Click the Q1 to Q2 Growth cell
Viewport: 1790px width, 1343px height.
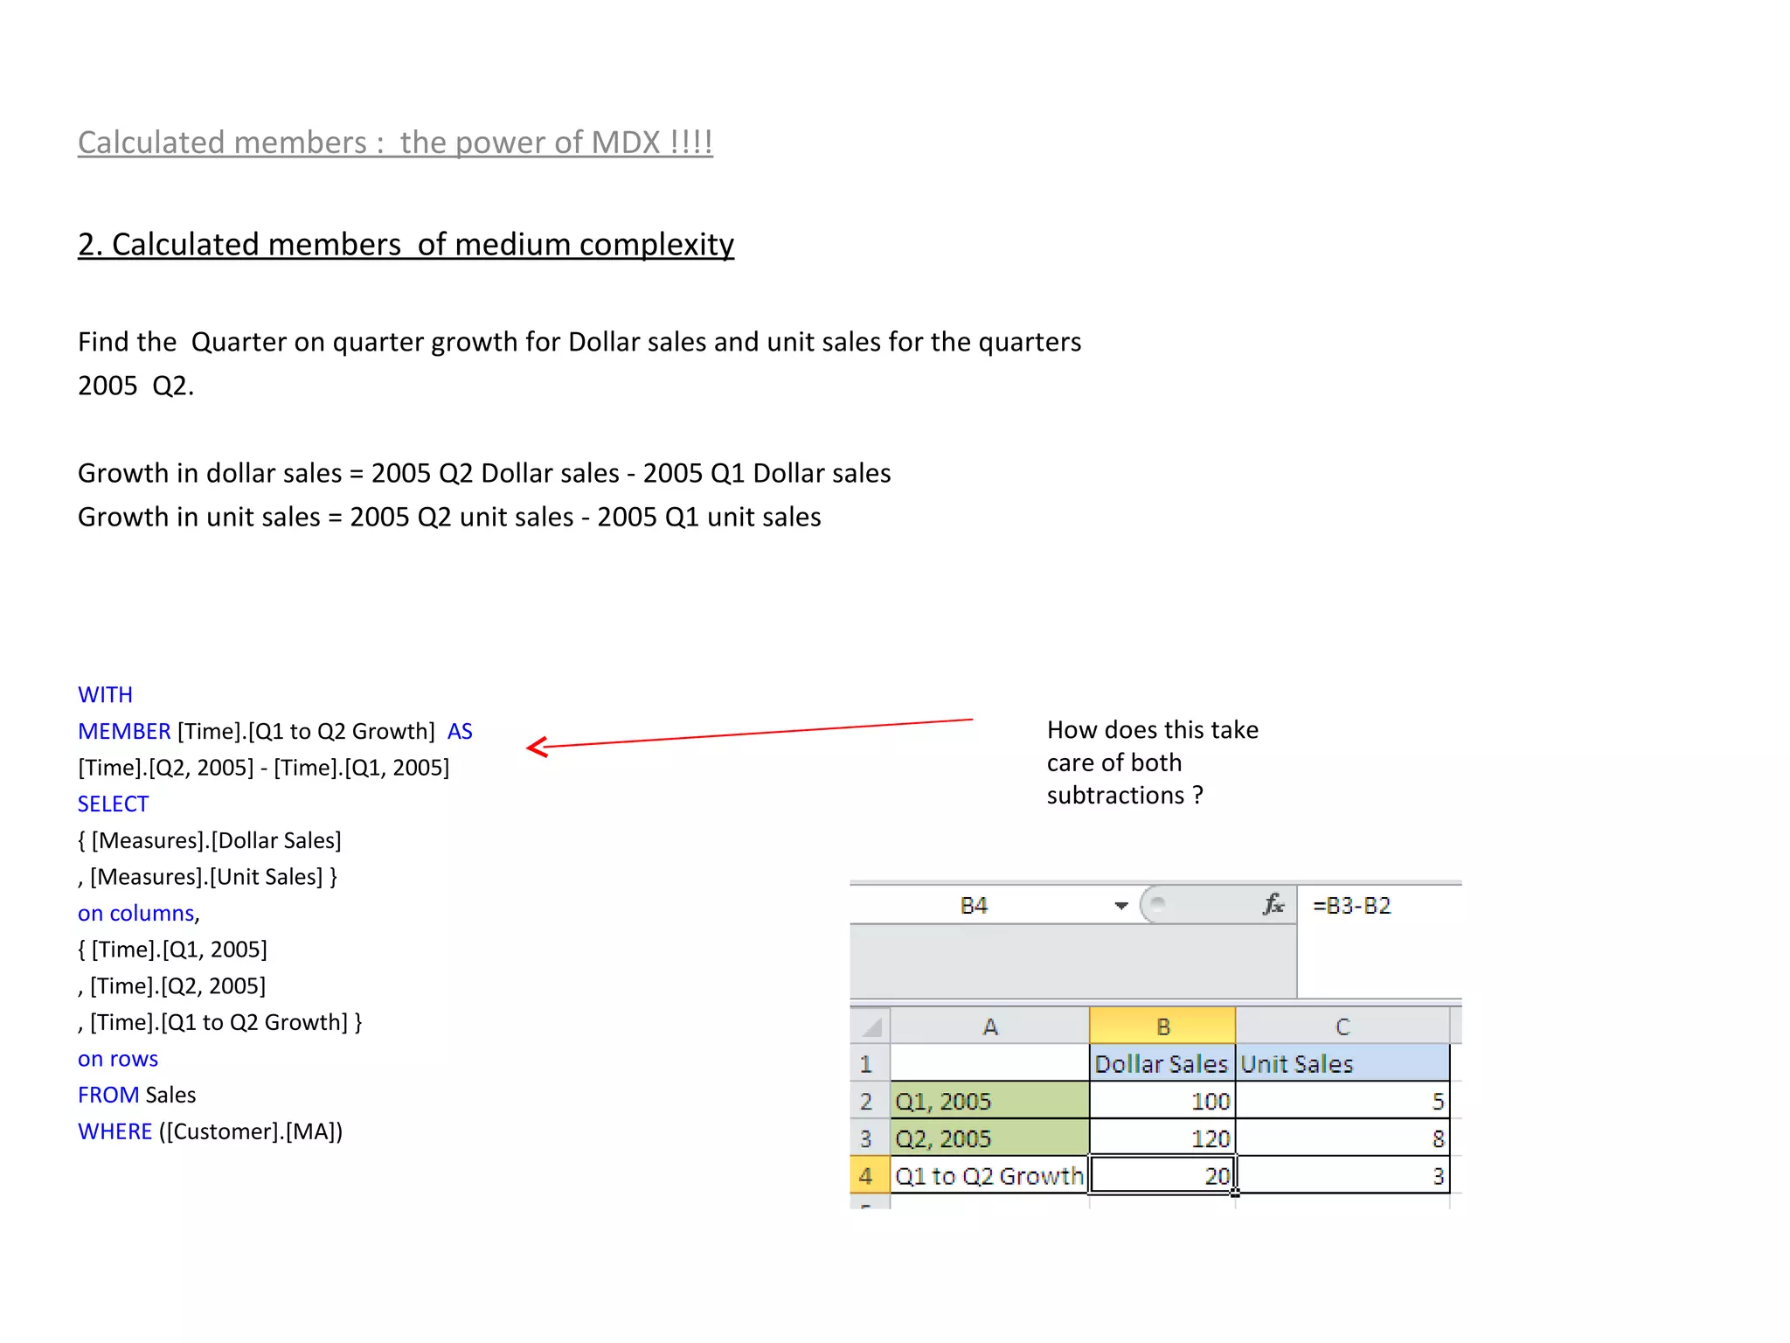coord(989,1175)
